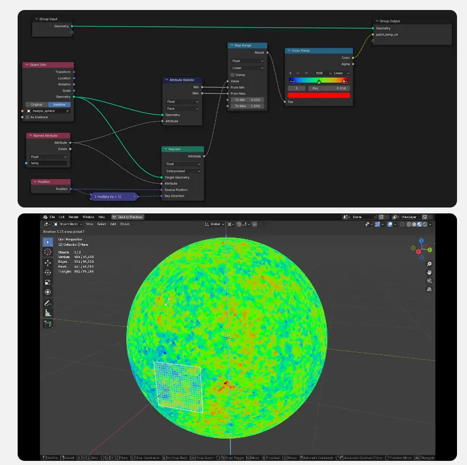
Task: Open the Render menu
Action: coord(72,217)
